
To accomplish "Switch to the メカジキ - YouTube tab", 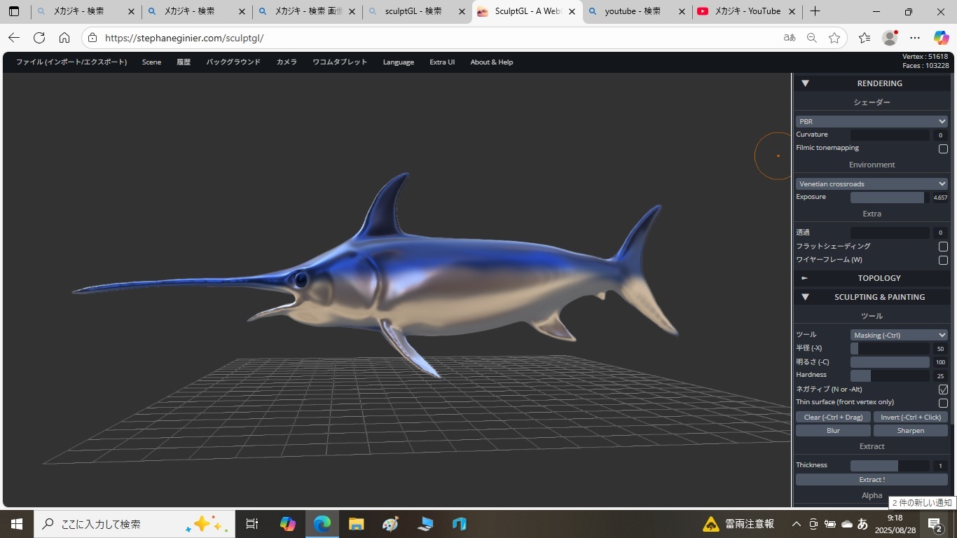I will (x=747, y=11).
